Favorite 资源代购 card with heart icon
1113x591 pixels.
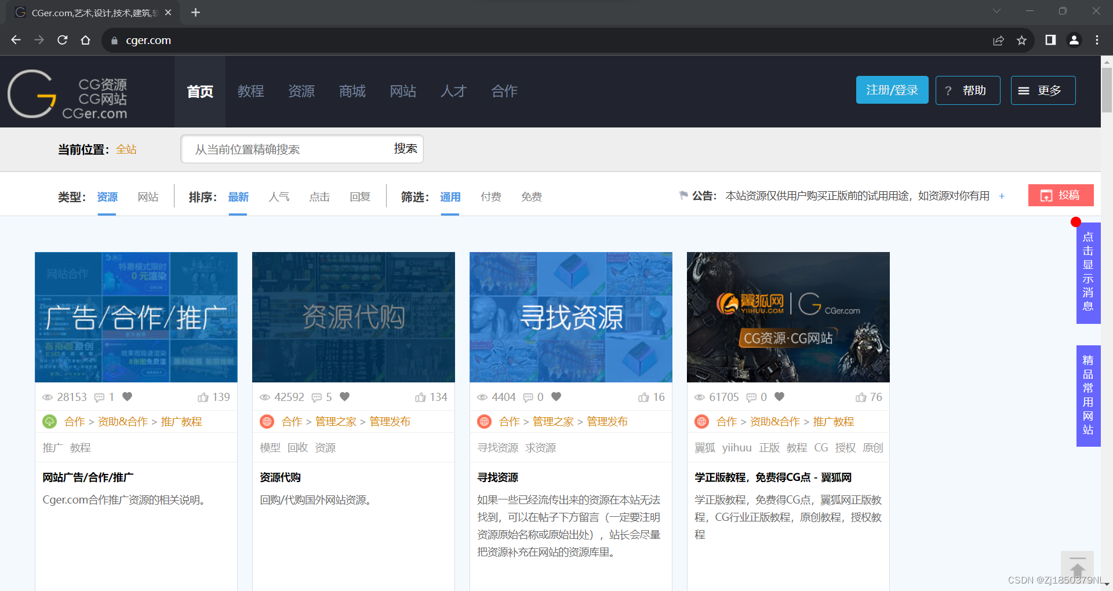345,397
